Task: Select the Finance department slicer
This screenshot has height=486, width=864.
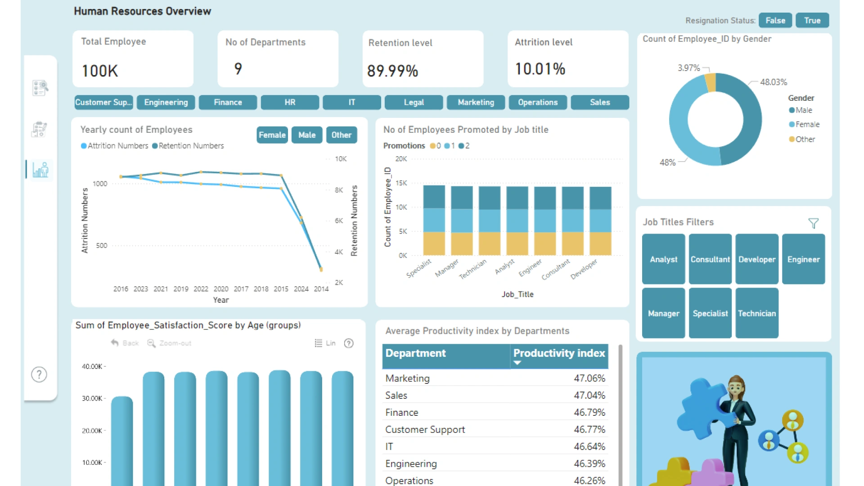Action: coord(228,102)
